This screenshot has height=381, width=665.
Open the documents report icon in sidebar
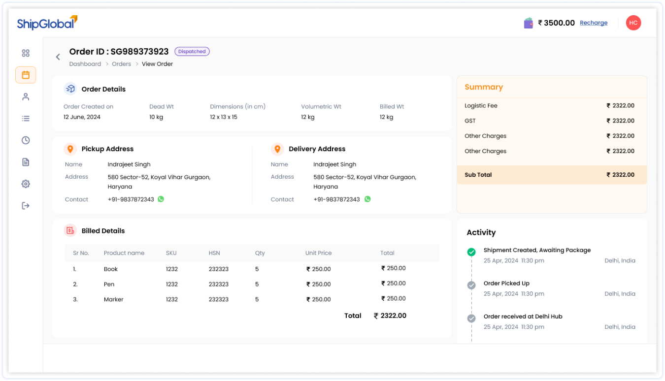(x=26, y=161)
